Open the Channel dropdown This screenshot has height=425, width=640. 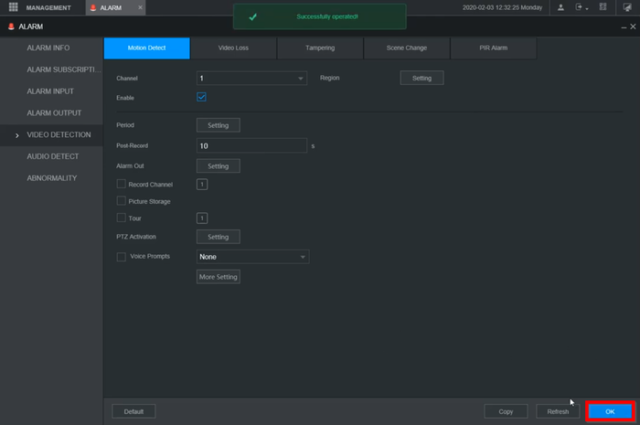(251, 78)
